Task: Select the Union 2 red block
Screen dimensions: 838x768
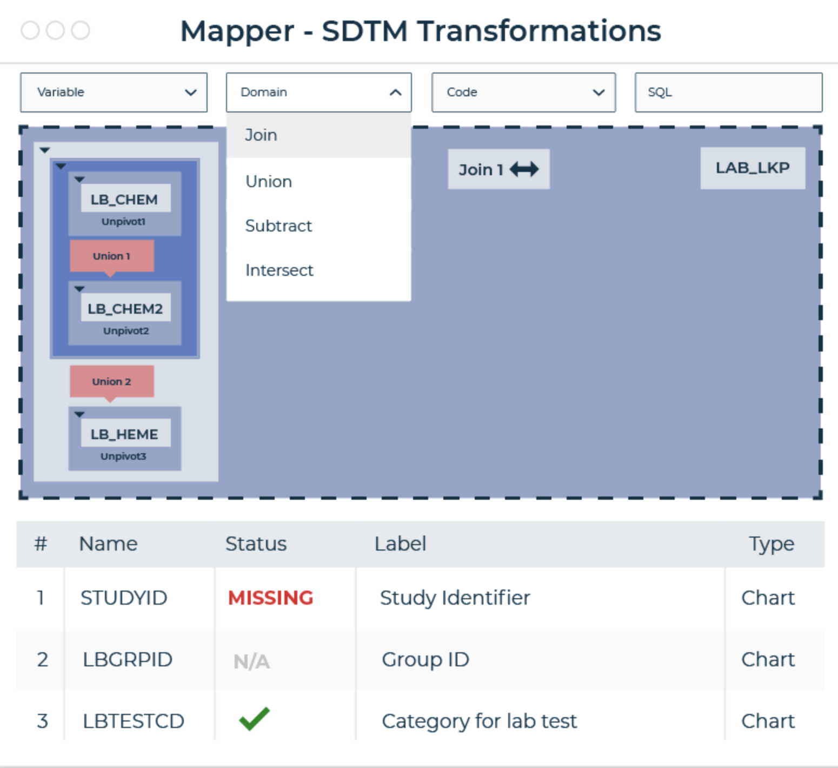Action: tap(111, 382)
